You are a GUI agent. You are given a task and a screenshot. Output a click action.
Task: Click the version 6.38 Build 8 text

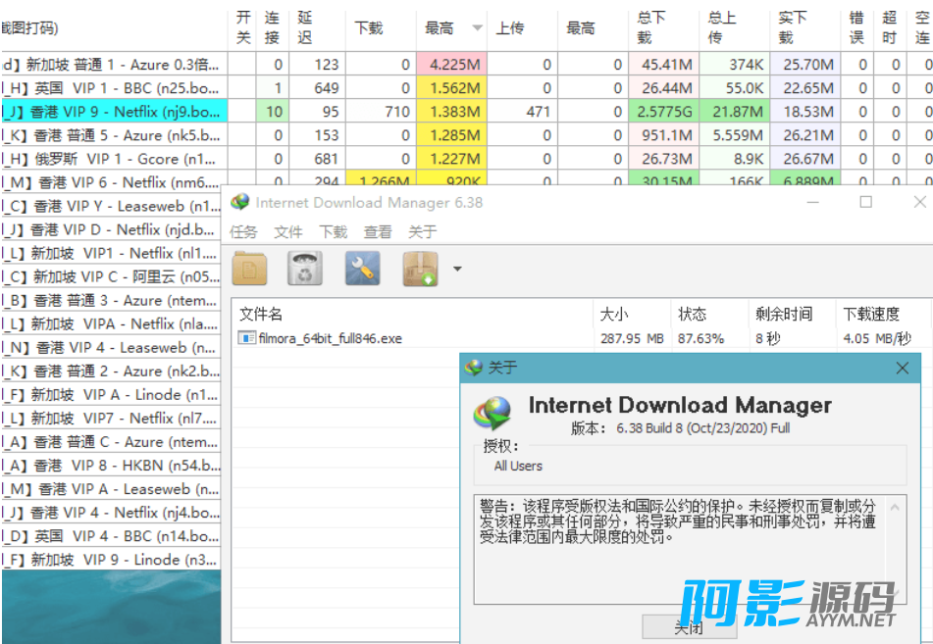pos(702,428)
